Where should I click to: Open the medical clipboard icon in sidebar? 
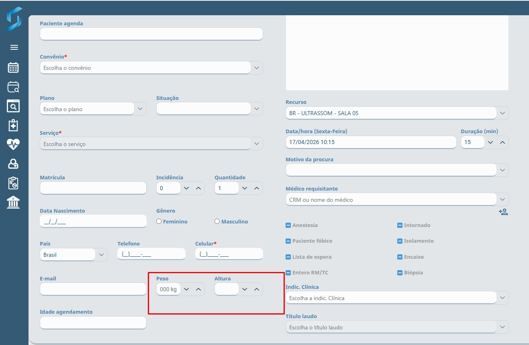(13, 125)
